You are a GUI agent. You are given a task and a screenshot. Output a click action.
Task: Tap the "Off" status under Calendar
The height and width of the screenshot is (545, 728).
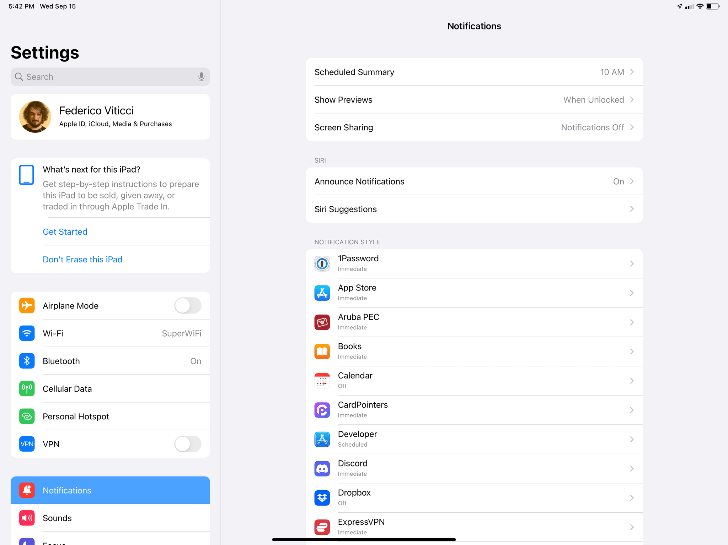[x=342, y=386]
